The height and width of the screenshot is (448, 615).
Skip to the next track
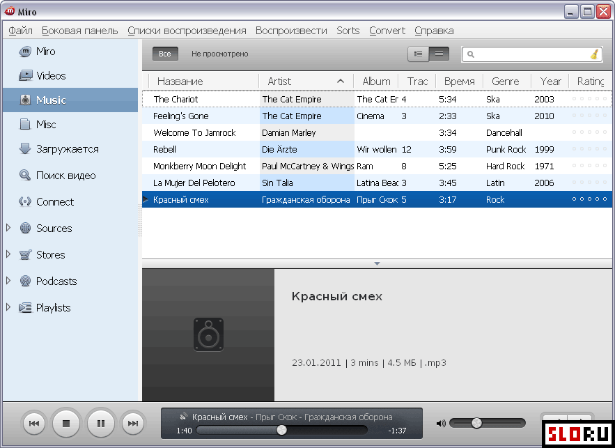132,423
